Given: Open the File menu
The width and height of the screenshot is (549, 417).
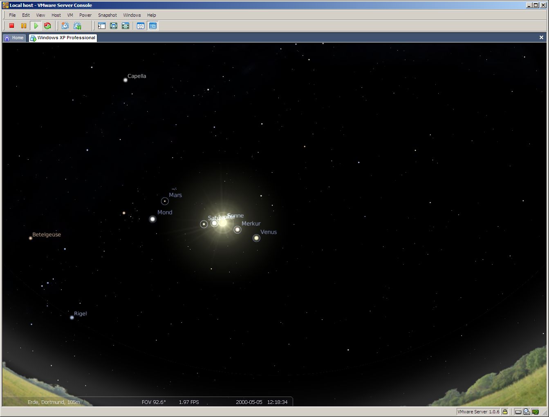Looking at the screenshot, I should (13, 15).
